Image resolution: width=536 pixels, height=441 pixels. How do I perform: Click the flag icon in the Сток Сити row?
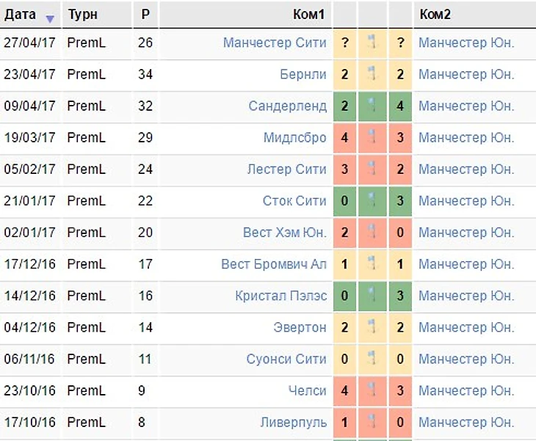372,200
